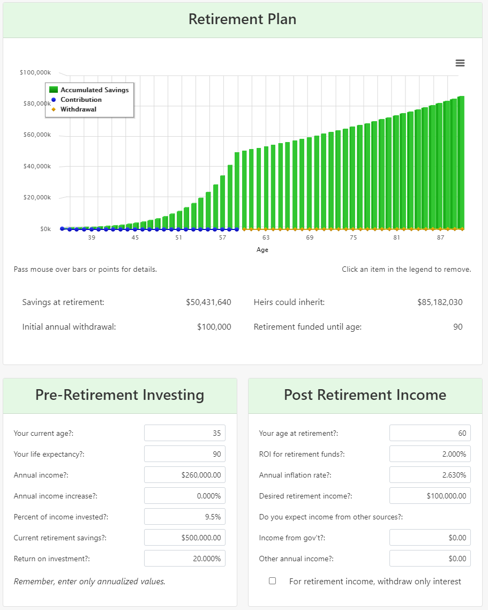Toggle Withdrawal series in legend
Screen dimensions: 488x610
point(74,109)
